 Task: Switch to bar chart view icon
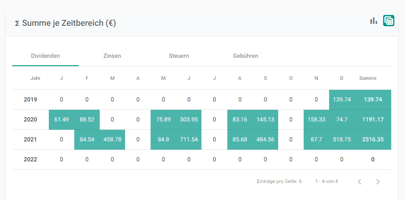[373, 21]
